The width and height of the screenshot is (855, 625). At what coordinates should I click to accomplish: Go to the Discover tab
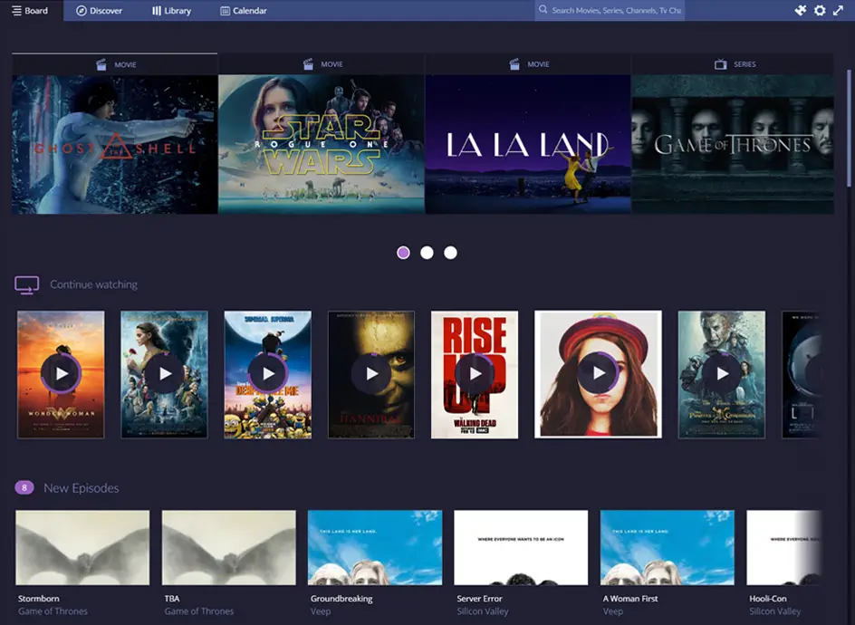tap(99, 11)
